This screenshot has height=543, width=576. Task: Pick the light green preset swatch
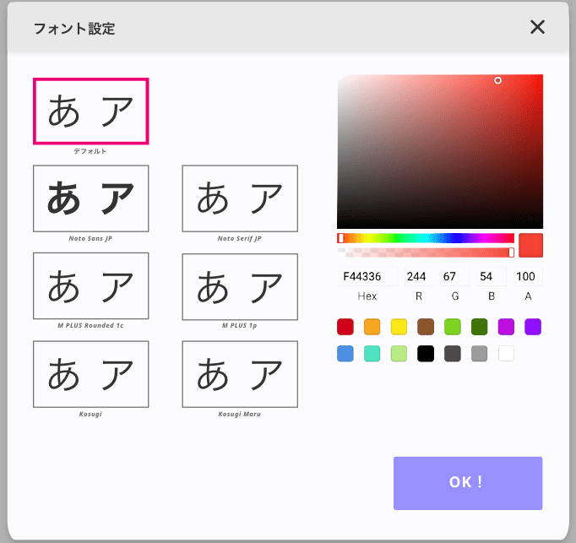453,327
